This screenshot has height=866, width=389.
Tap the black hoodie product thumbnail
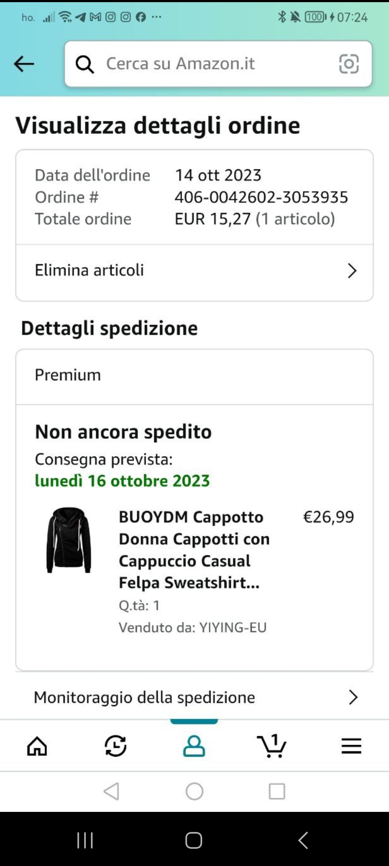[68, 540]
